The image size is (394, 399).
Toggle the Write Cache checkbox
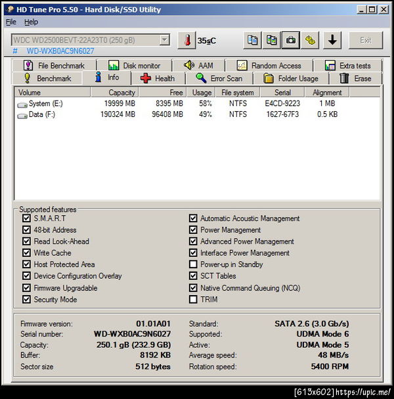tap(26, 252)
